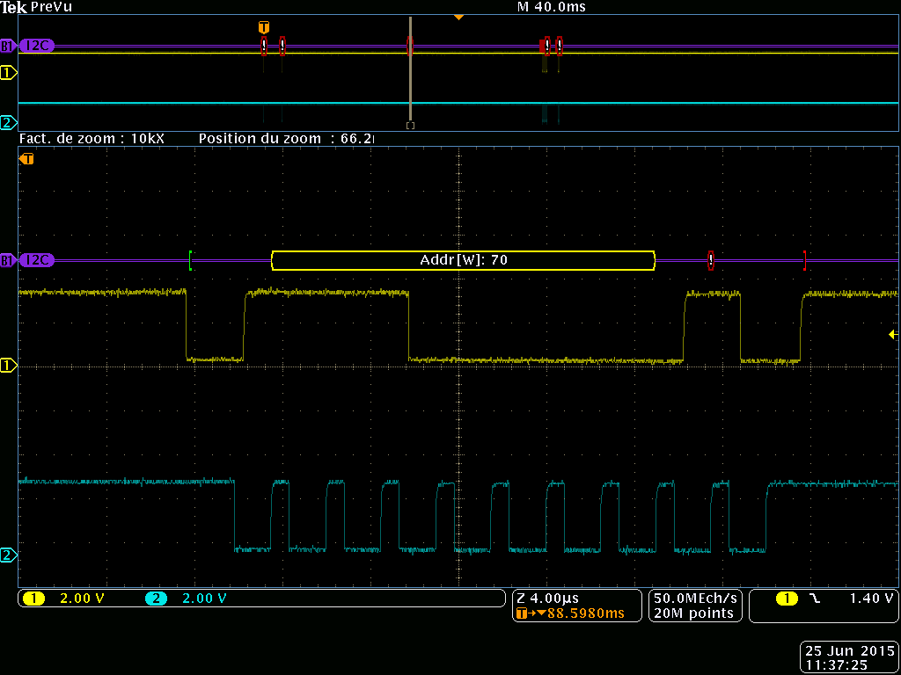
Task: Click the trigger source channel 1 badge
Action: (x=787, y=599)
